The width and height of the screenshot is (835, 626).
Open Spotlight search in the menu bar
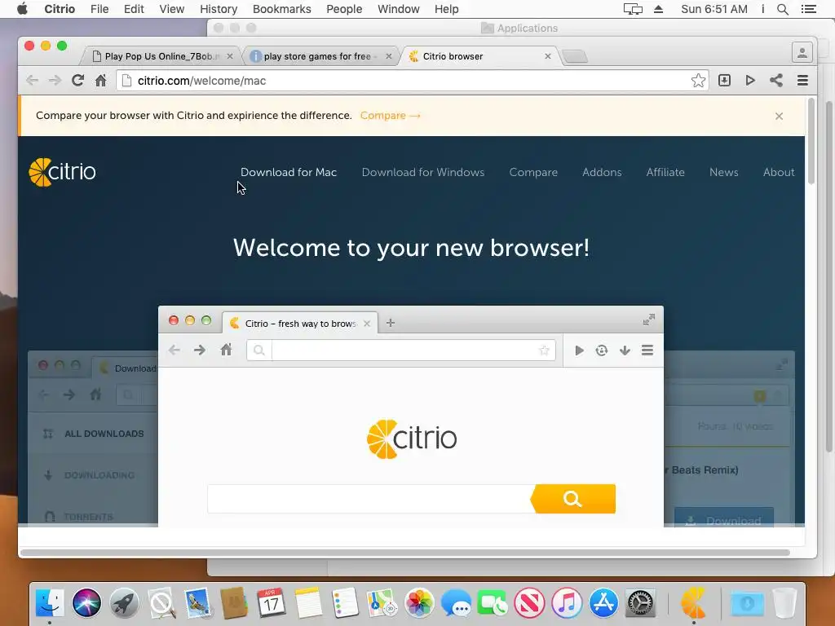pos(783,9)
